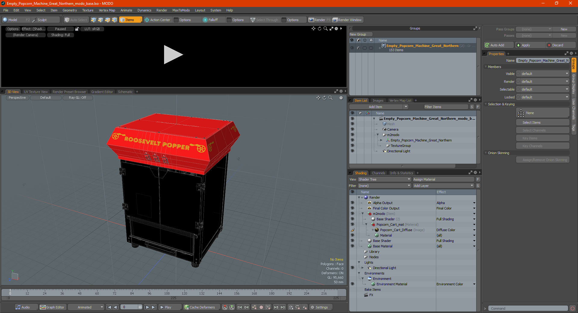
Task: Toggle visibility of Environment Material
Action: [352, 284]
